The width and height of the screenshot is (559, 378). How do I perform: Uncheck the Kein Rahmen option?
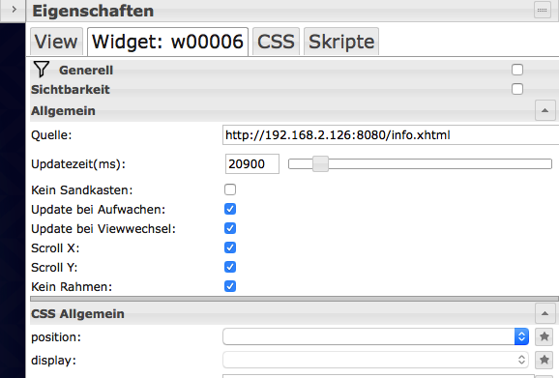(x=230, y=286)
